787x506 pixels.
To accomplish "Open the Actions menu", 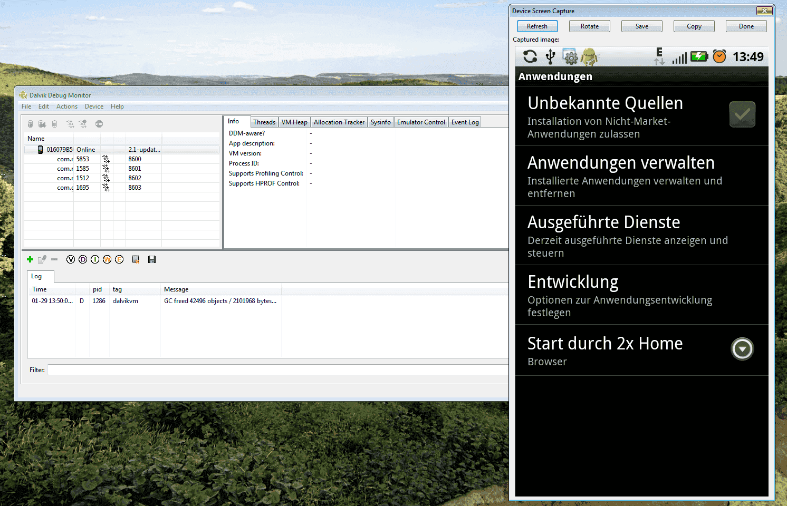I will click(x=67, y=106).
